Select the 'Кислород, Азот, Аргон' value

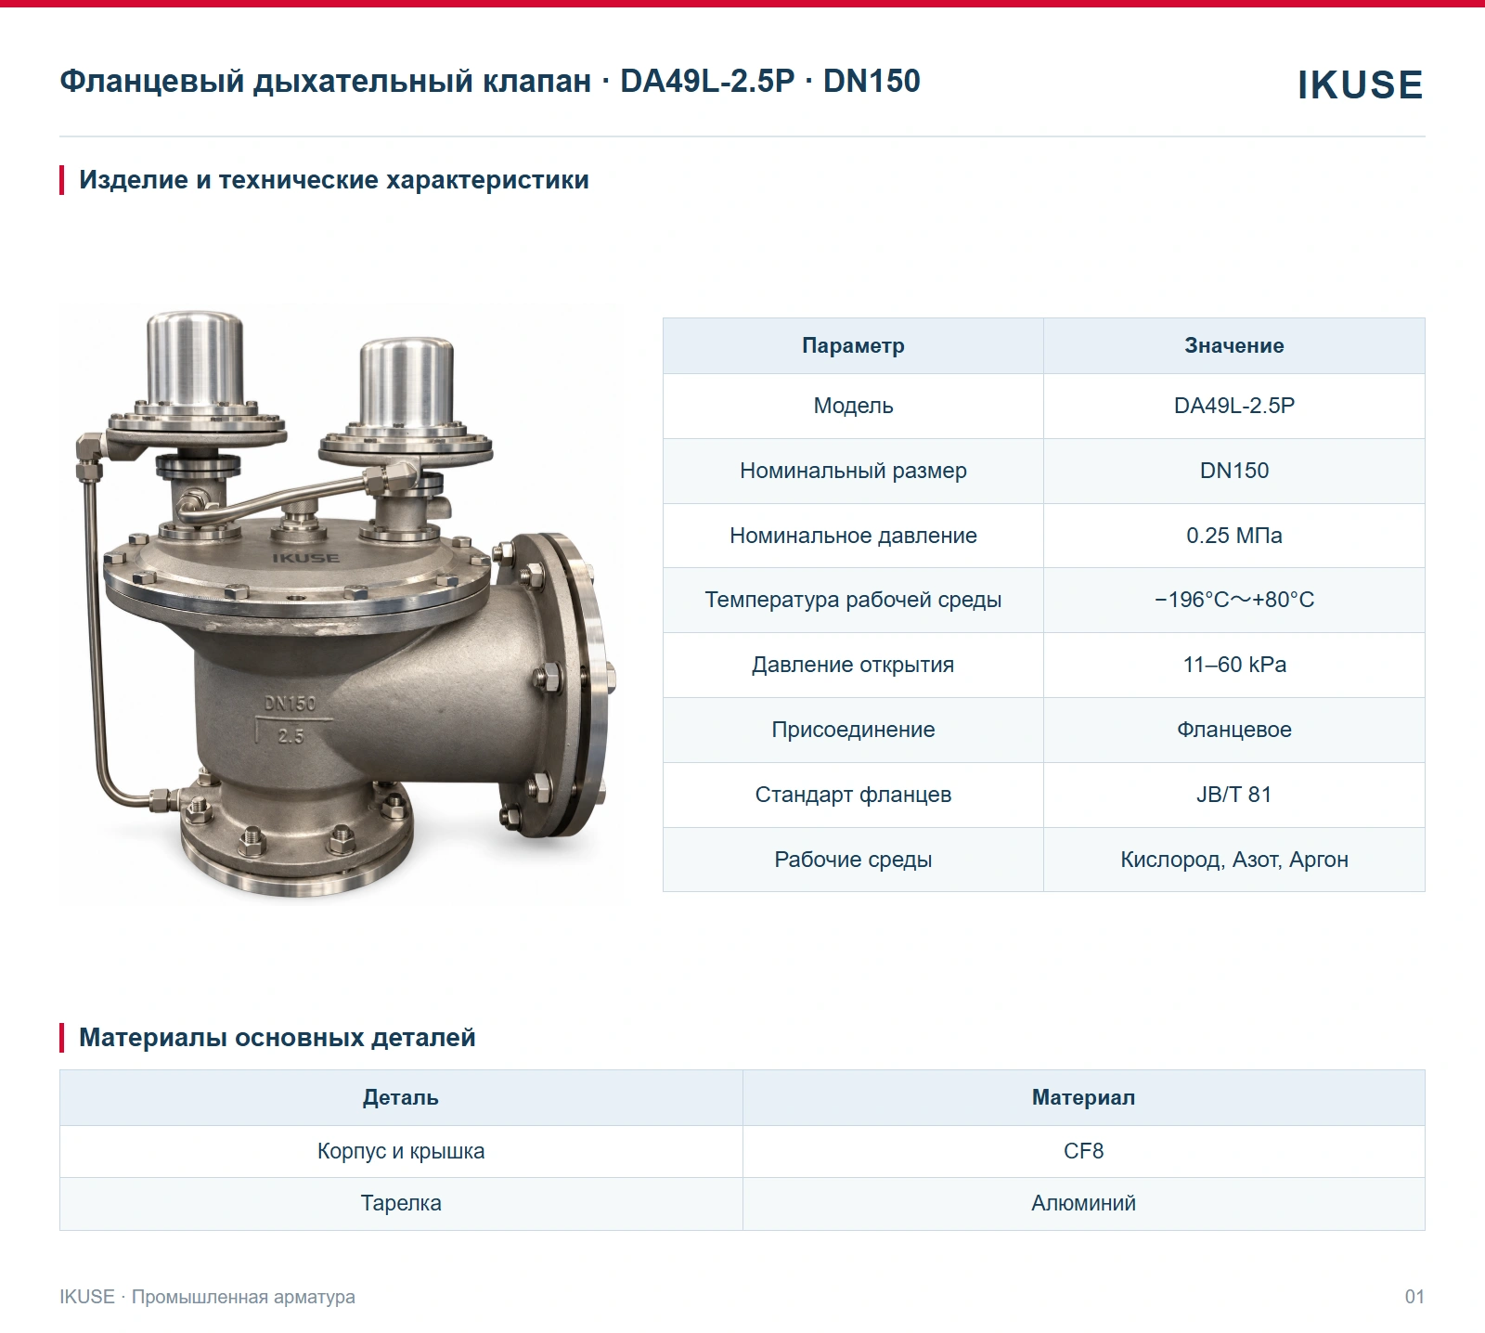pos(1234,860)
